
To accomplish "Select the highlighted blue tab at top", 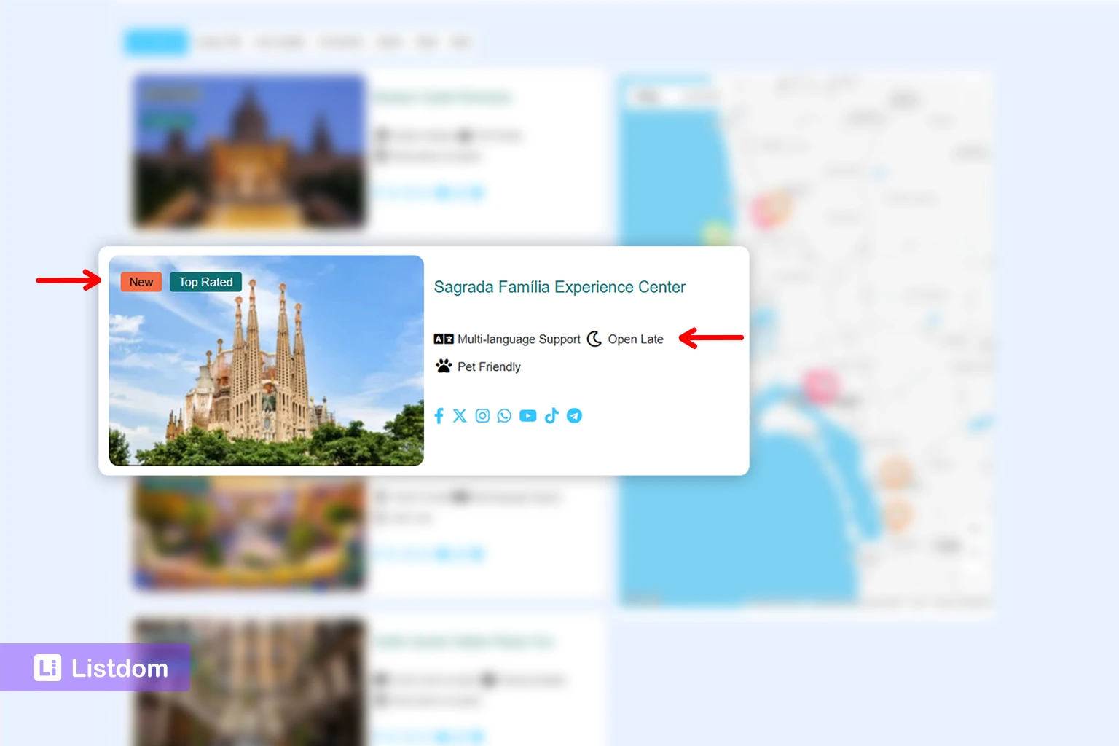I will coord(155,42).
